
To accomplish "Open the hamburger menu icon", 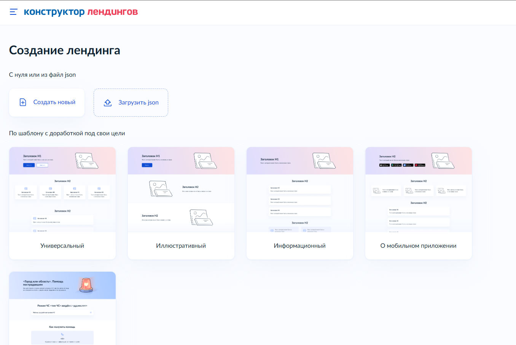I will click(13, 12).
